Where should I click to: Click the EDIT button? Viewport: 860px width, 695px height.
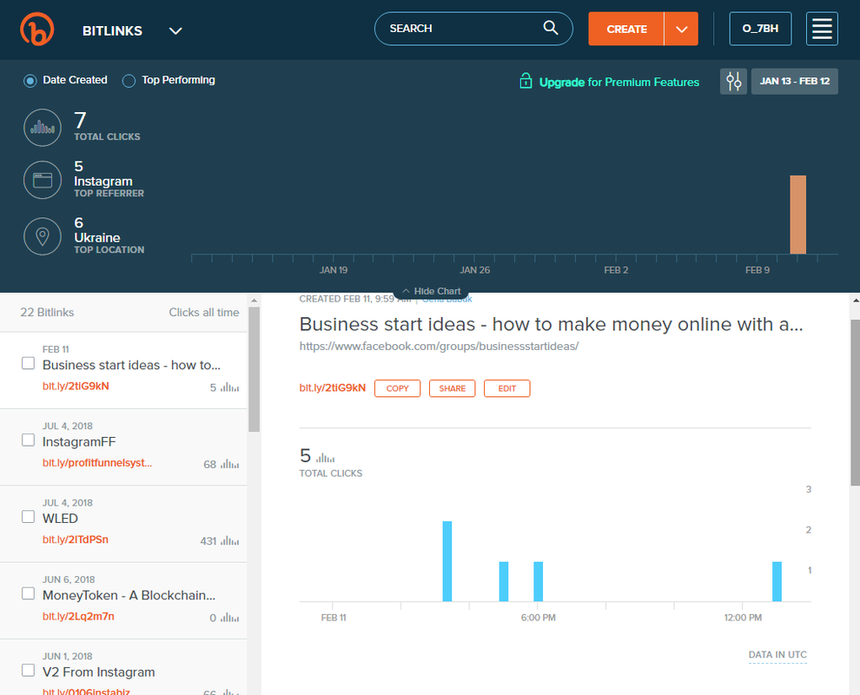click(x=506, y=388)
